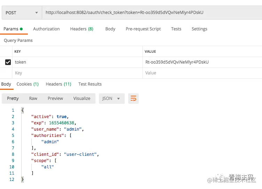Switch to the request Body tab
The height and width of the screenshot is (189, 262).
110,29
